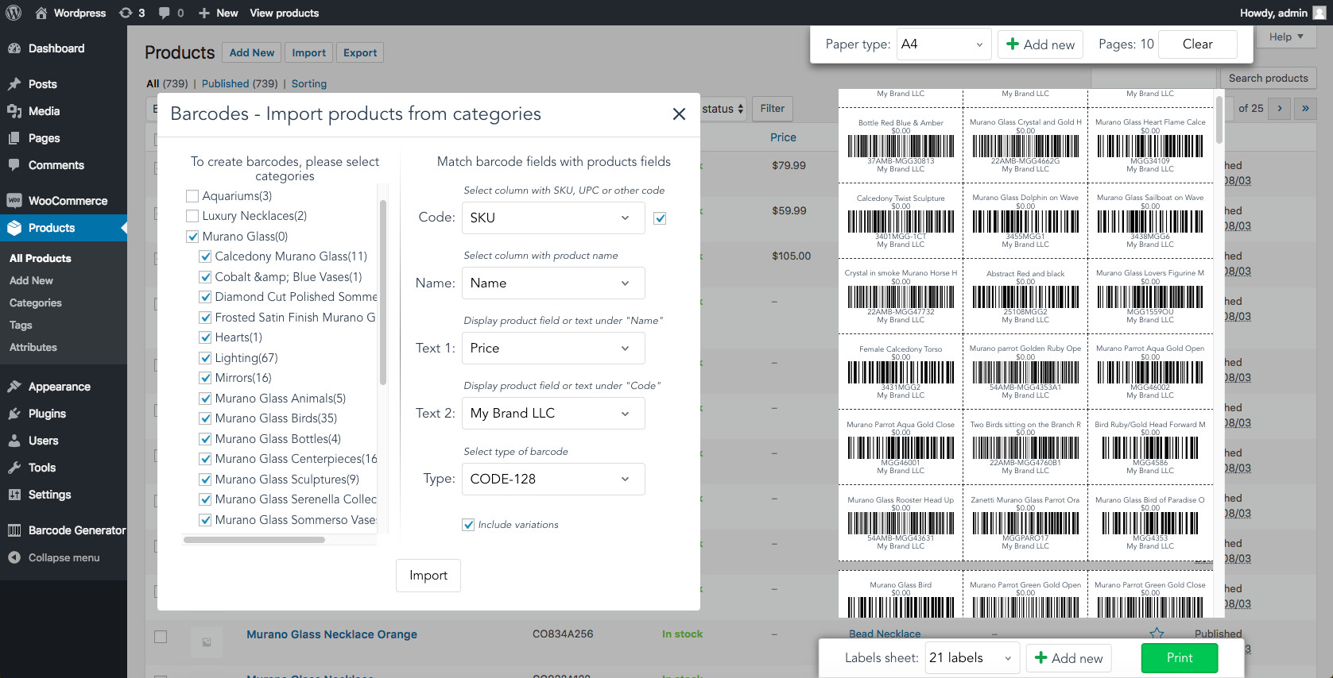Viewport: 1333px width, 678px height.
Task: Click the Search products button
Action: click(x=1269, y=78)
